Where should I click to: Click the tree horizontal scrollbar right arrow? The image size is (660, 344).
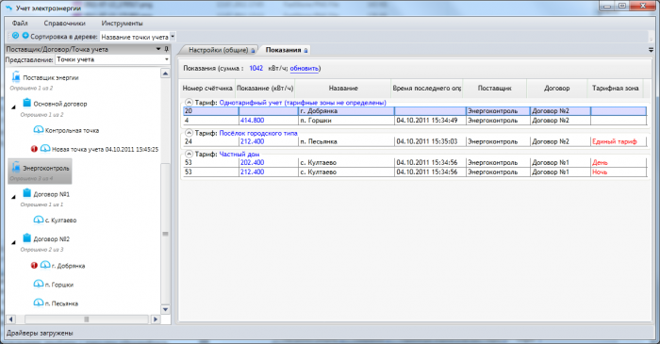click(156, 319)
